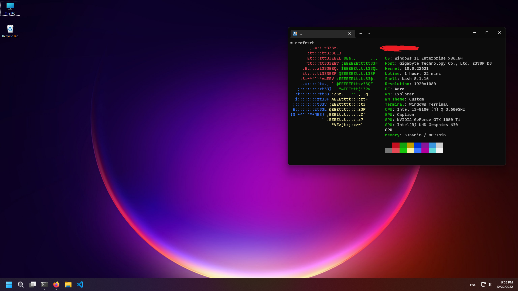518x291 pixels.
Task: Click the 'GPU: Caption' line
Action: [x=399, y=115]
